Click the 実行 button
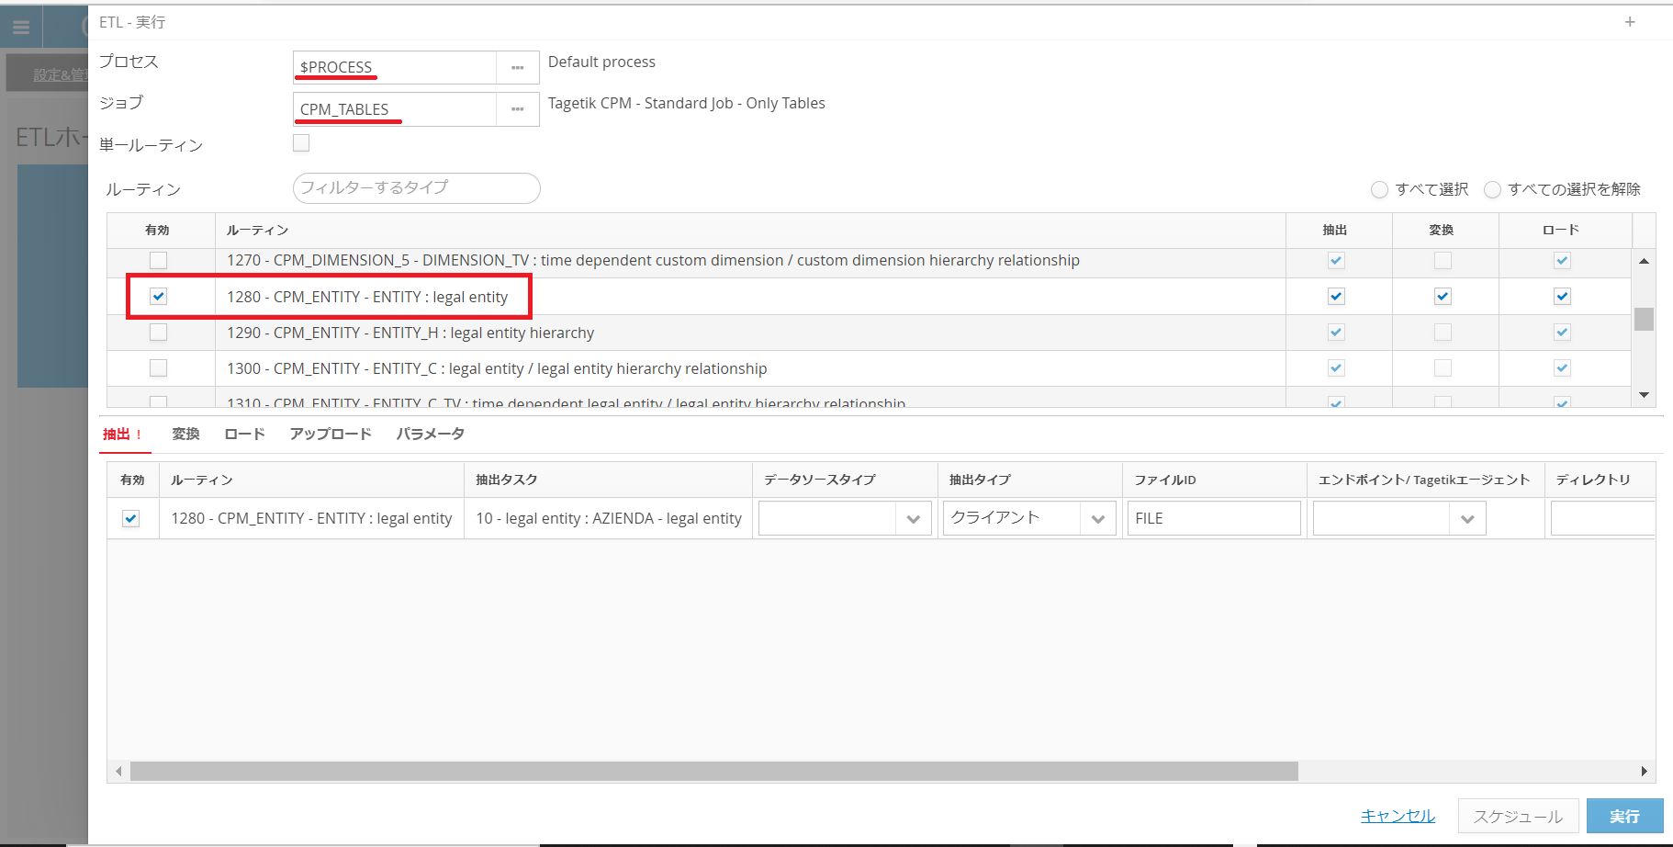 click(1623, 816)
